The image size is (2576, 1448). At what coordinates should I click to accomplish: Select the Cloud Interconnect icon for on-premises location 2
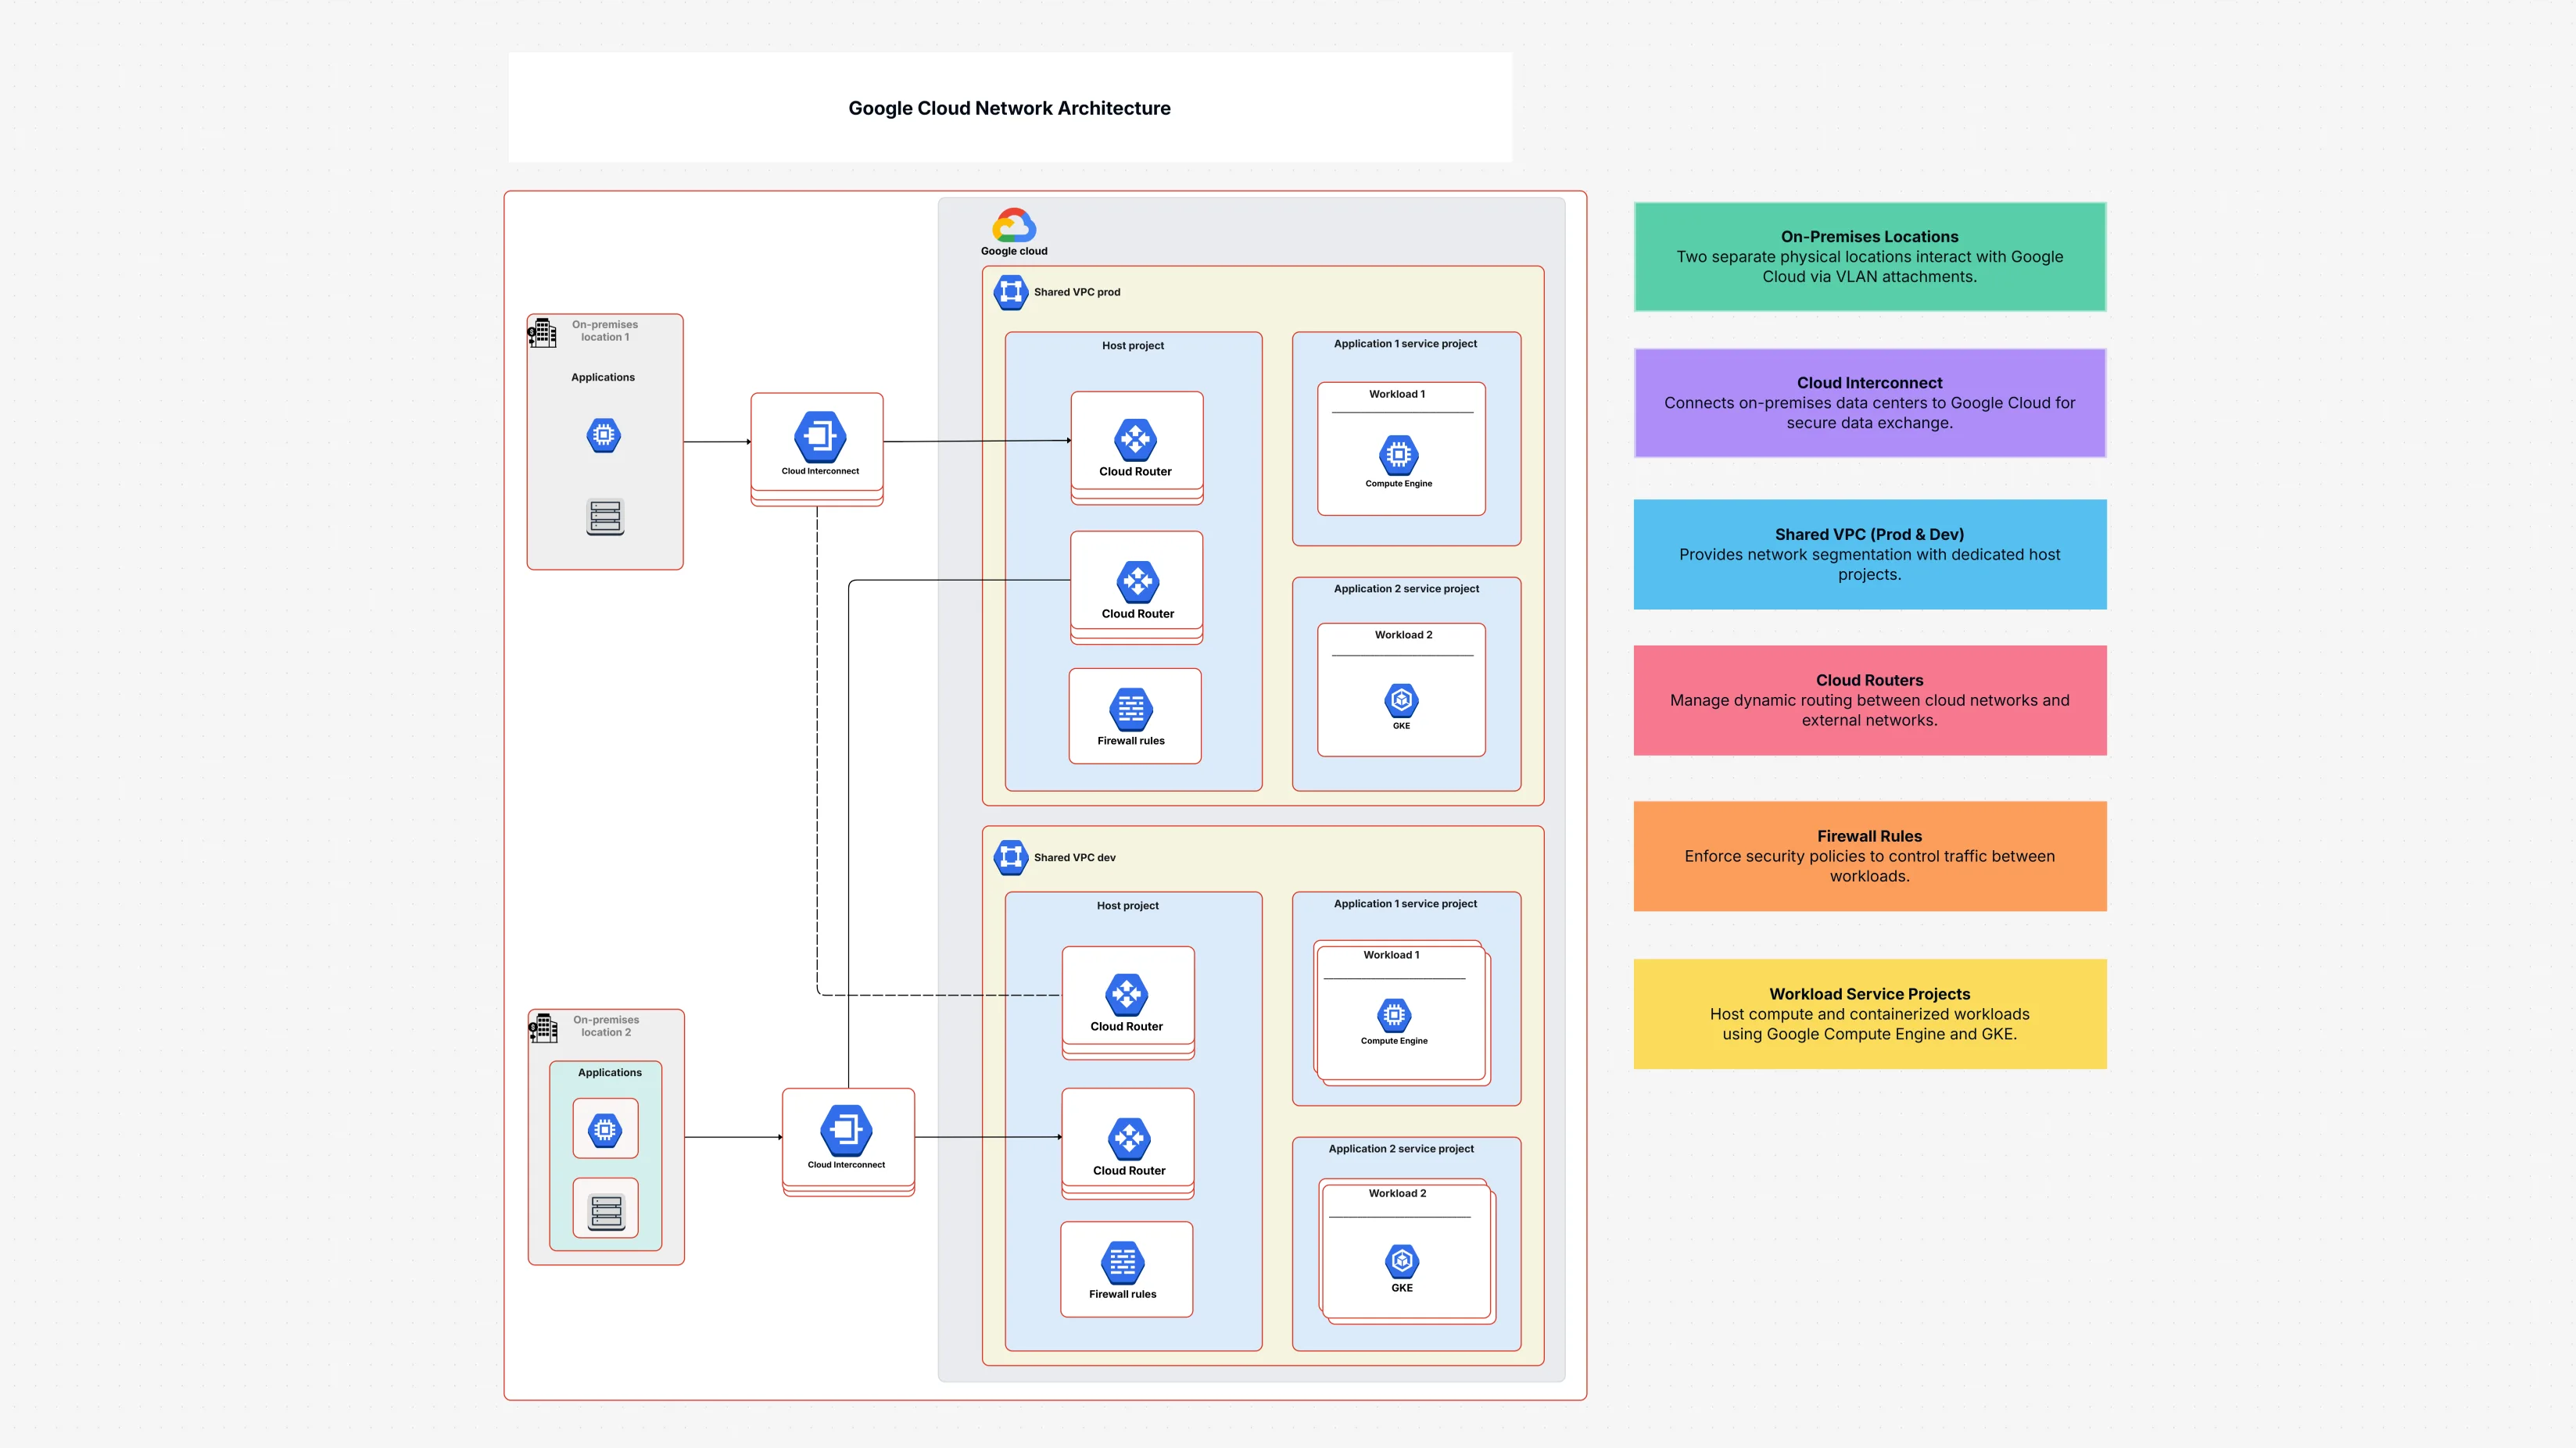click(847, 1130)
